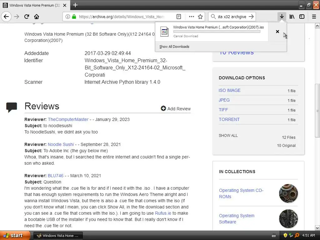Reload the current page
320x240 pixels.
click(27, 17)
